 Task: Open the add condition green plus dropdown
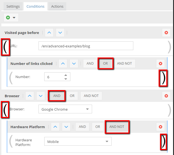pos(11,18)
